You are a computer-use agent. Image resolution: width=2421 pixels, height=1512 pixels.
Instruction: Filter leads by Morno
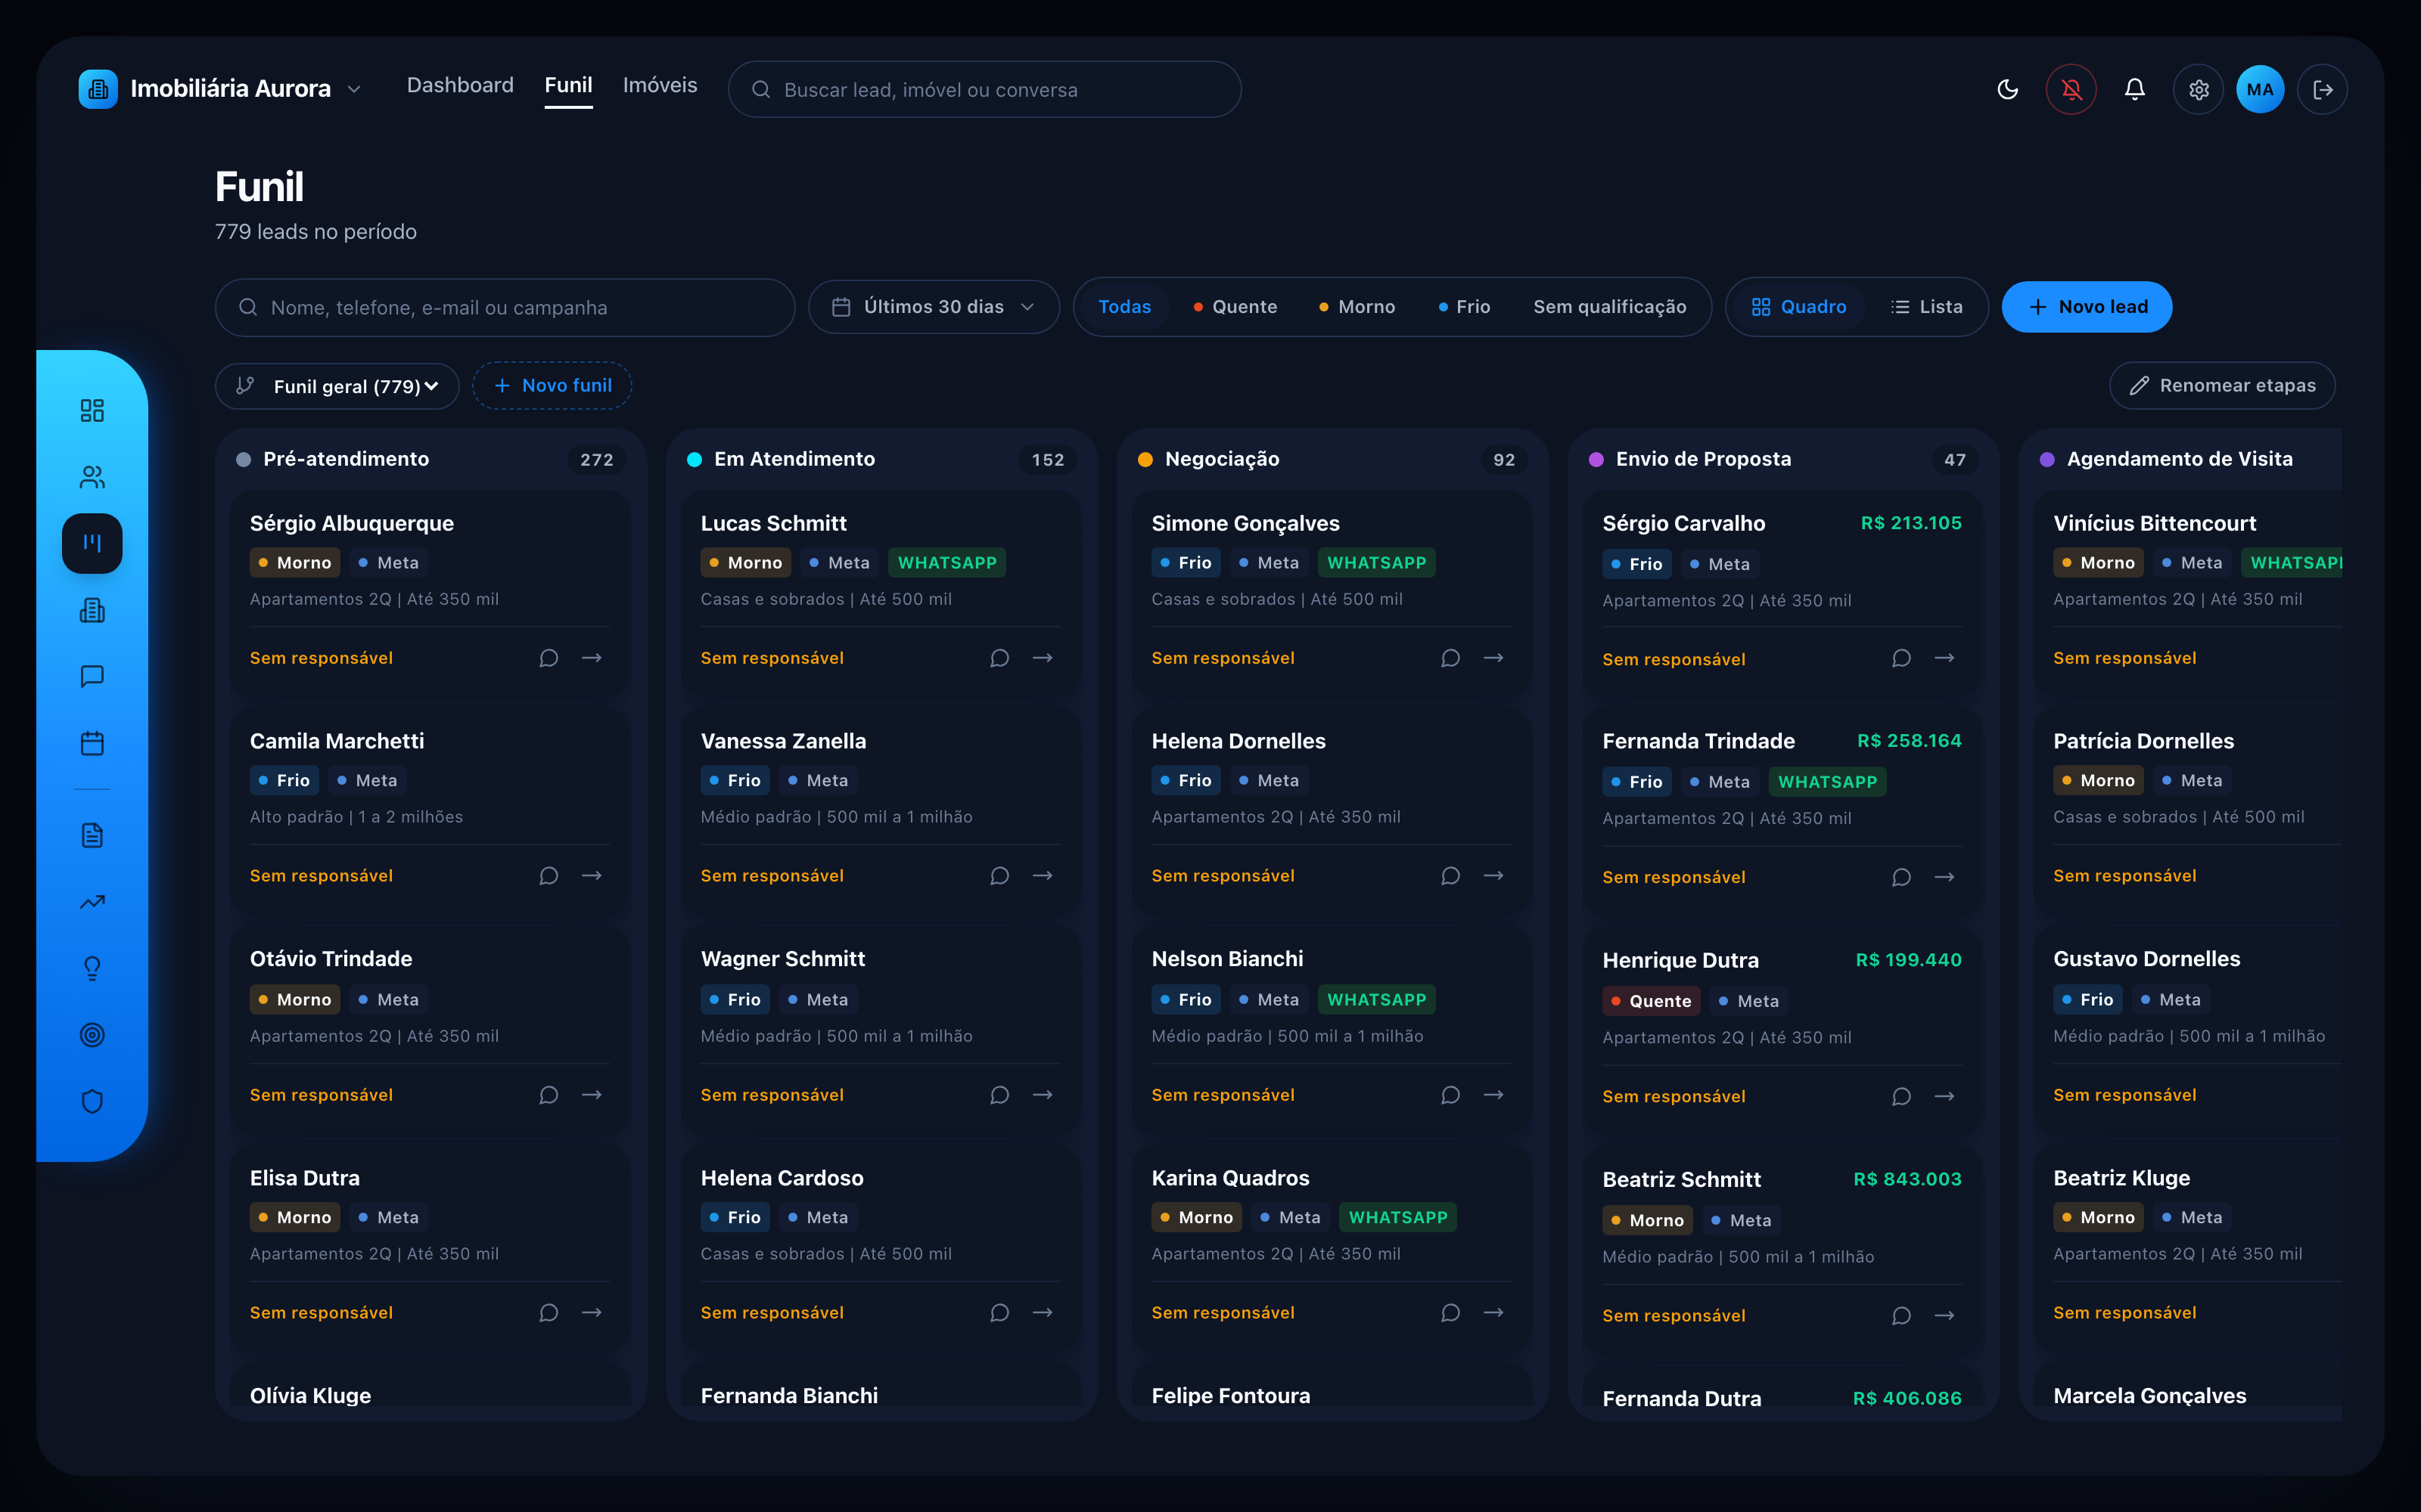tap(1357, 307)
